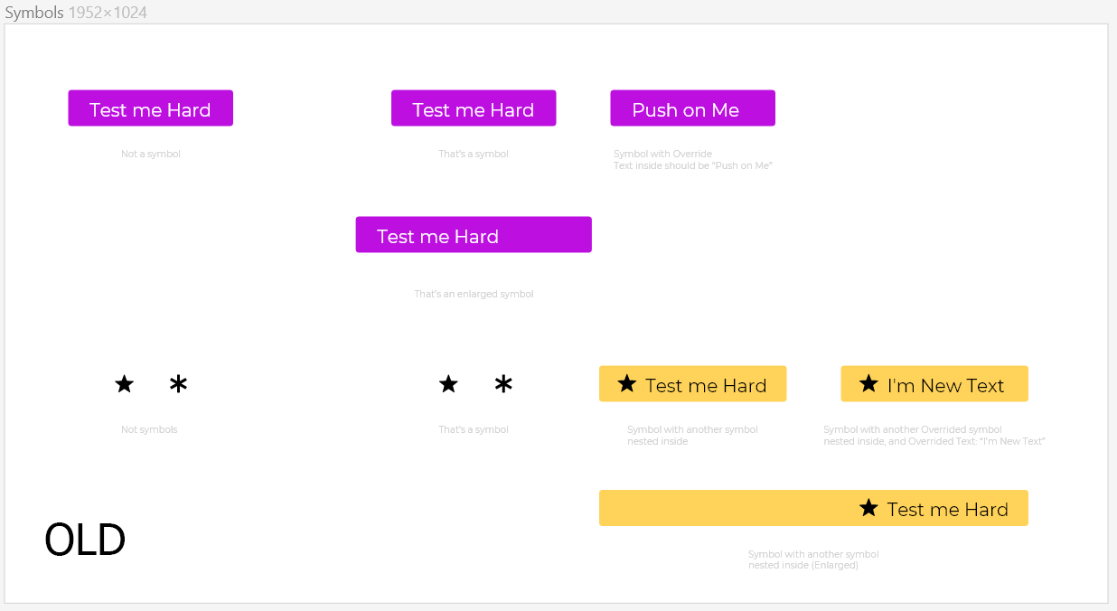This screenshot has height=611, width=1117.
Task: Select the asterisk icon above 'That's a symbol'
Action: click(x=503, y=384)
